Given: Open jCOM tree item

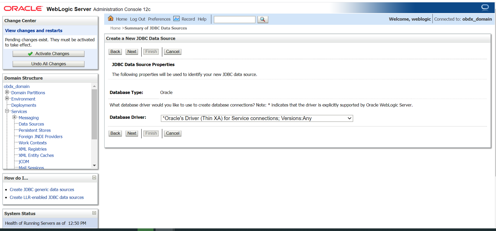Looking at the screenshot, I should pos(24,162).
